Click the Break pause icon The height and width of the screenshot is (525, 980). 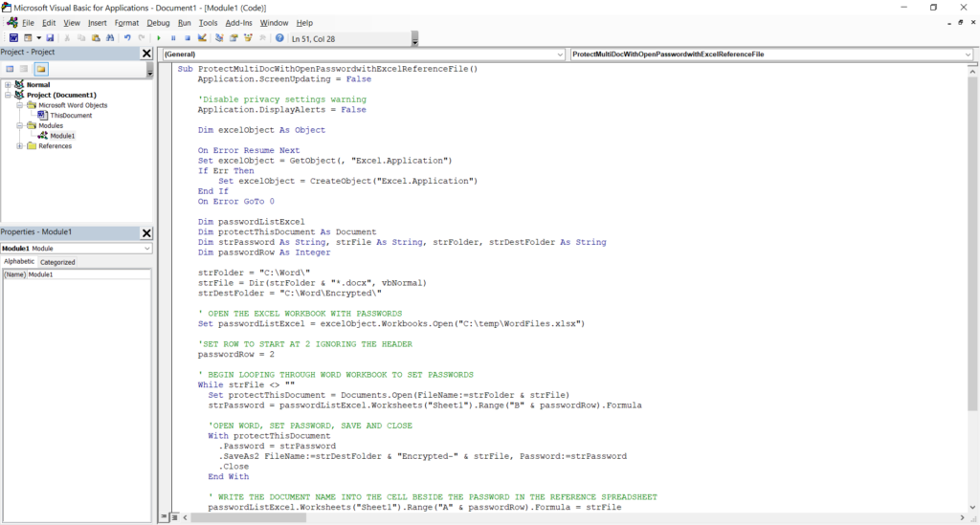click(x=173, y=38)
